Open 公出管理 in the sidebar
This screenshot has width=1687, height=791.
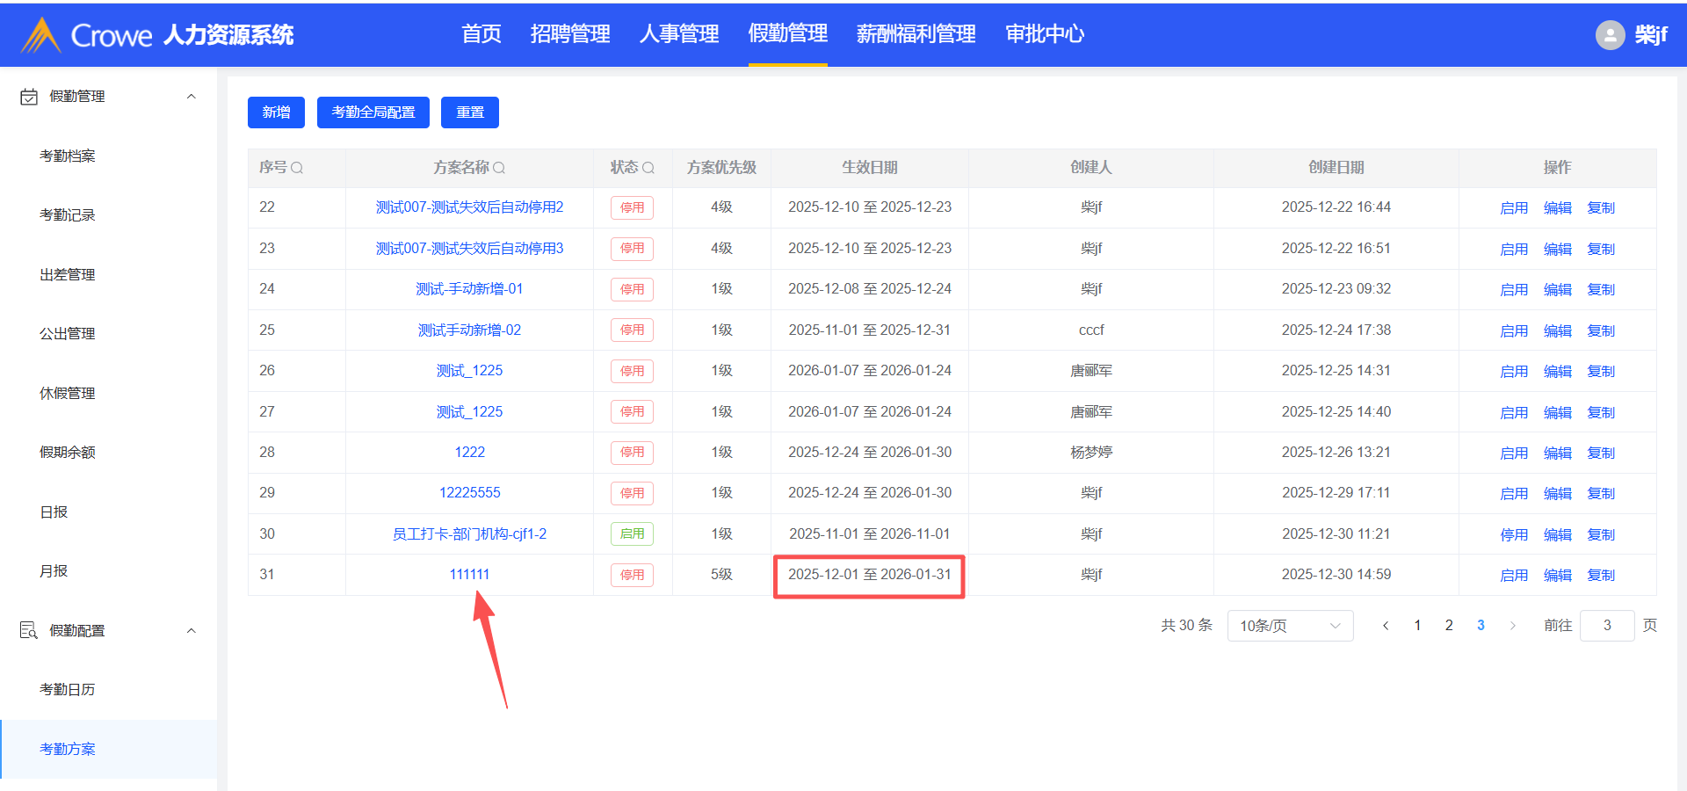click(x=68, y=333)
